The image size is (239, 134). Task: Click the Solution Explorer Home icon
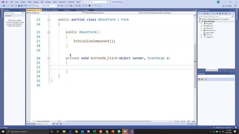[x=205, y=13]
